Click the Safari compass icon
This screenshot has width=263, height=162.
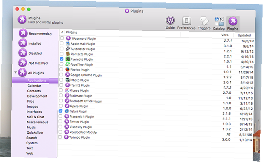click(67, 111)
